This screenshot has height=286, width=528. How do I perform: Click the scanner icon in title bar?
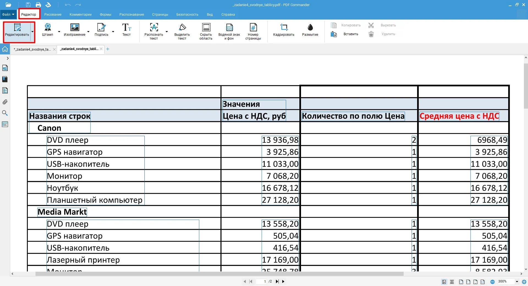tap(48, 5)
